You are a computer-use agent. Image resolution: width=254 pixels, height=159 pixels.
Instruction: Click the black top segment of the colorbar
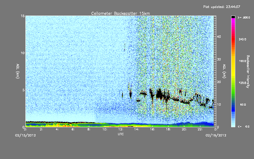click(233, 17)
